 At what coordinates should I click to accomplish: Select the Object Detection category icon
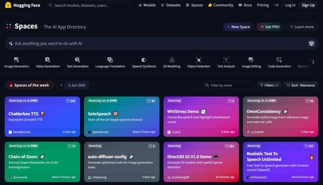[199, 60]
